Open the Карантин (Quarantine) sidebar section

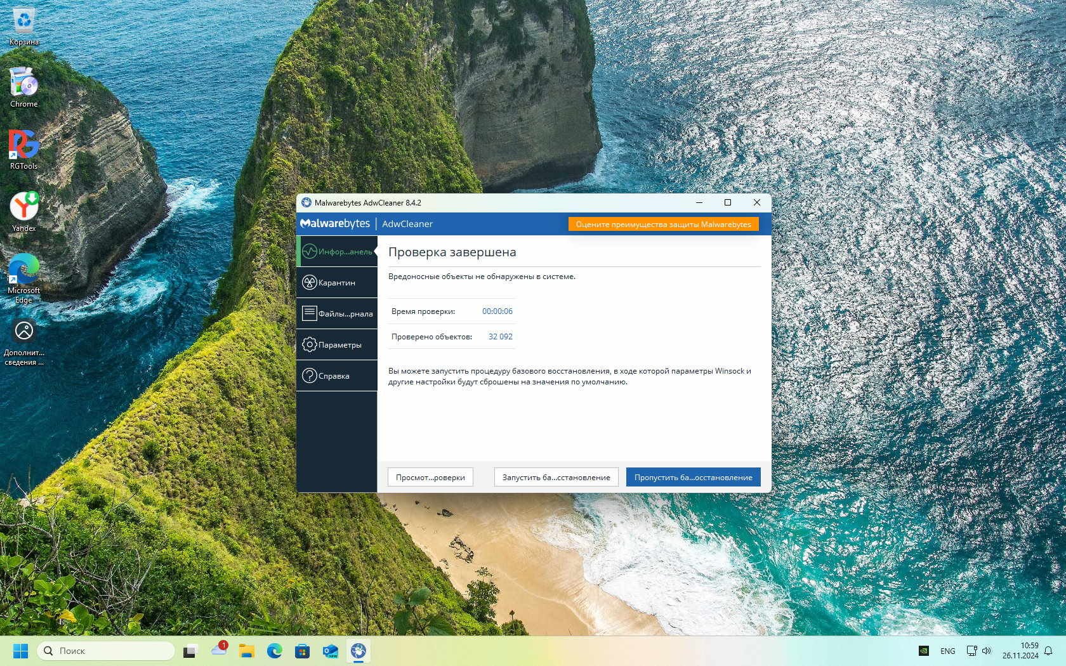(337, 283)
